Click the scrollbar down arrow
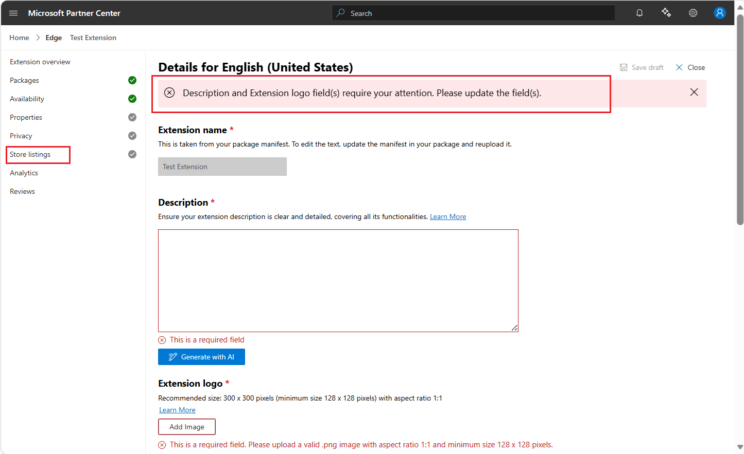This screenshot has height=454, width=744. tap(740, 447)
